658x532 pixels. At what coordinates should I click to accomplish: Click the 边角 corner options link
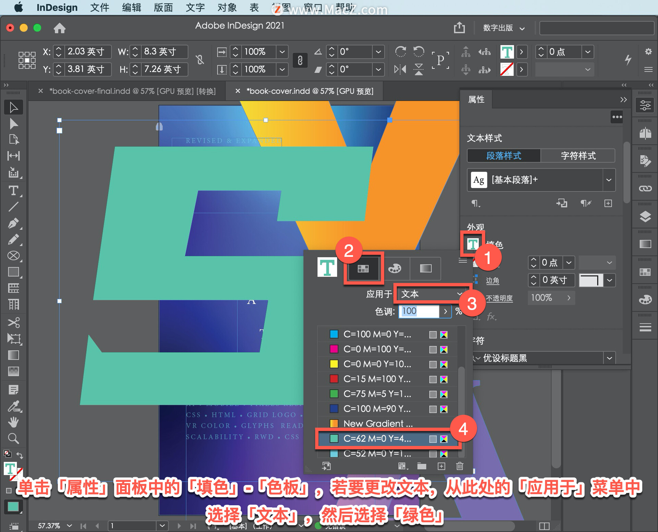tap(492, 280)
